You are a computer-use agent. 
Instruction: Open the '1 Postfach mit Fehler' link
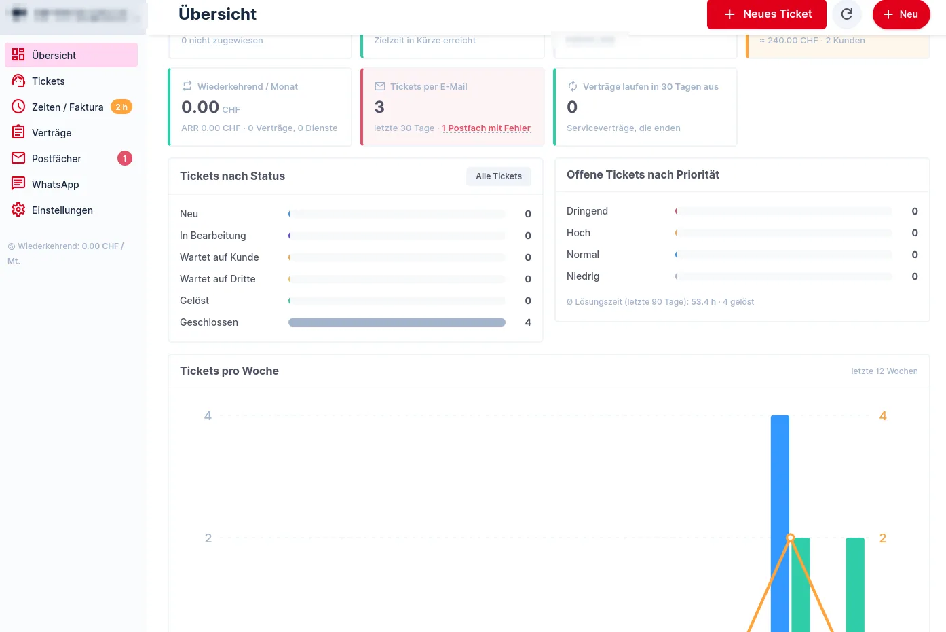coord(486,128)
